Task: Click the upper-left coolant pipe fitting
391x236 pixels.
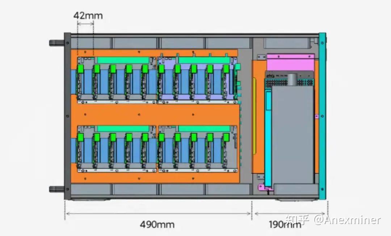Action: pos(57,43)
